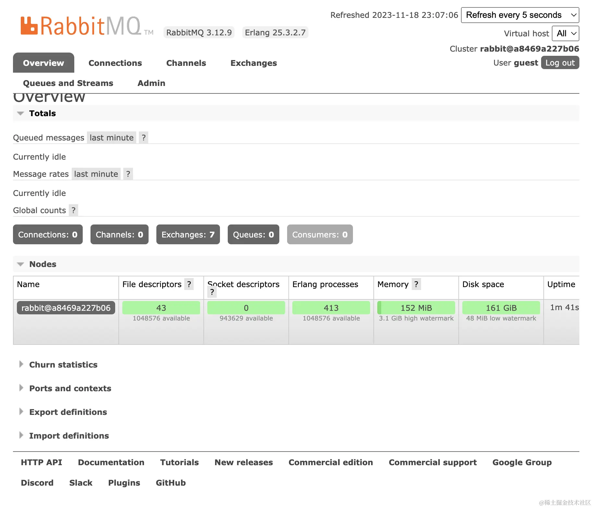The image size is (593, 508).
Task: Expand the Import definitions section
Action: click(x=69, y=435)
